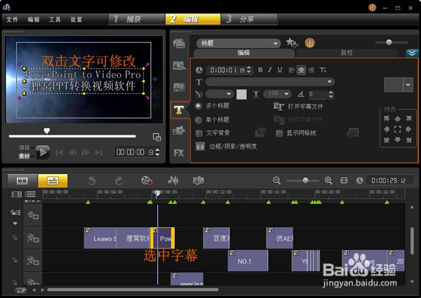
Task: Open the Transition library icon
Action: click(179, 65)
